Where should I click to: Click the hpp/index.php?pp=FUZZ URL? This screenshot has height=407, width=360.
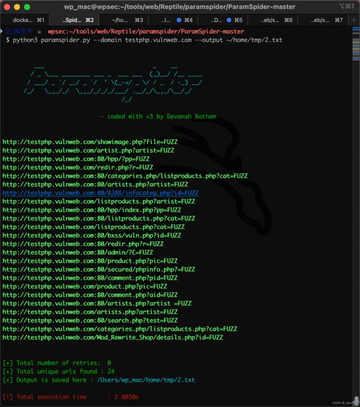pos(92,210)
